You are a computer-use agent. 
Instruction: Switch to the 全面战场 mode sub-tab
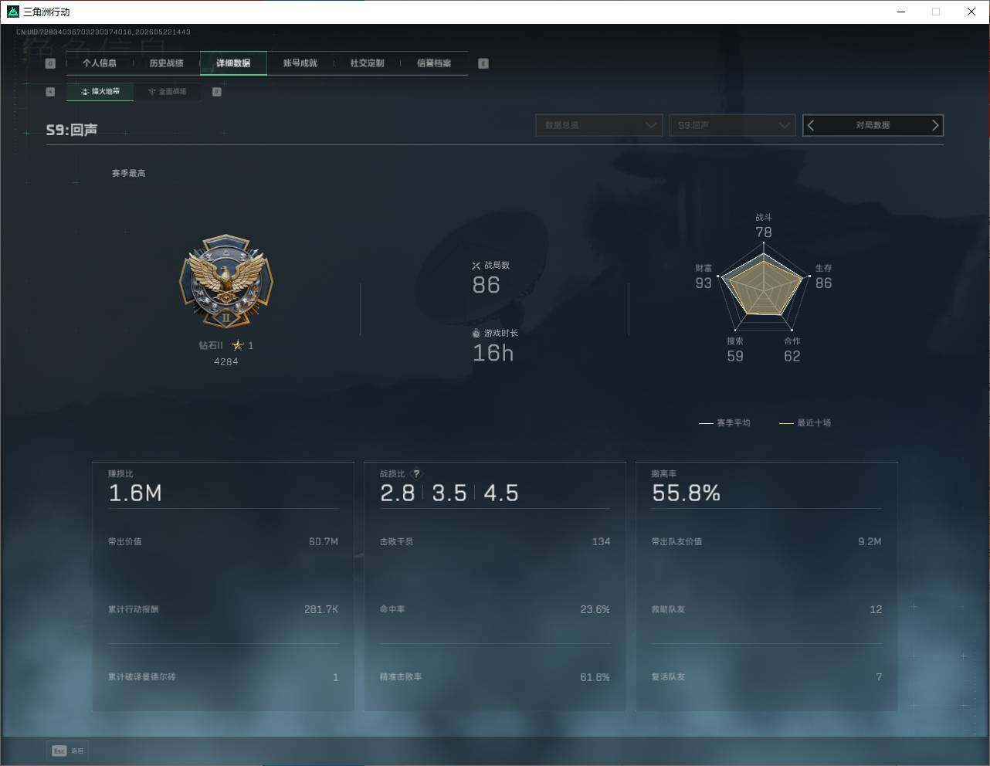tap(167, 91)
